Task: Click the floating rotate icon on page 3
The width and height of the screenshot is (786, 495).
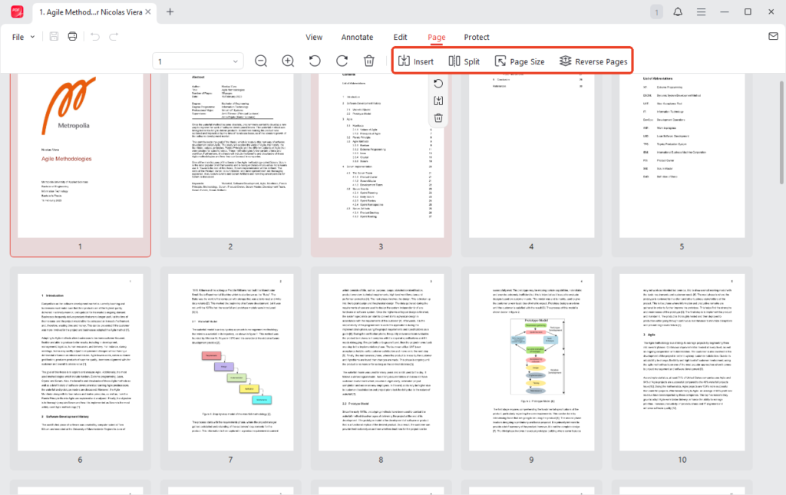Action: pyautogui.click(x=438, y=84)
